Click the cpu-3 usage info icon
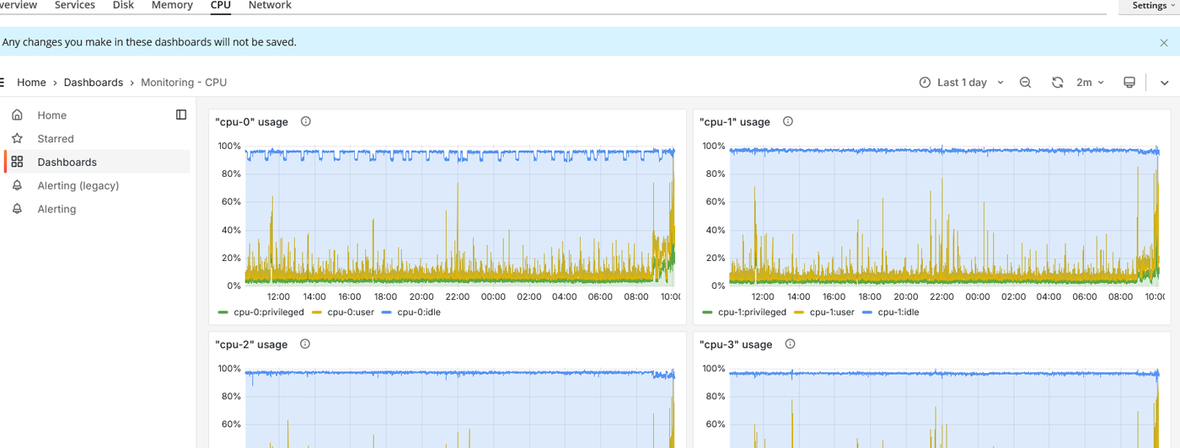 (790, 344)
